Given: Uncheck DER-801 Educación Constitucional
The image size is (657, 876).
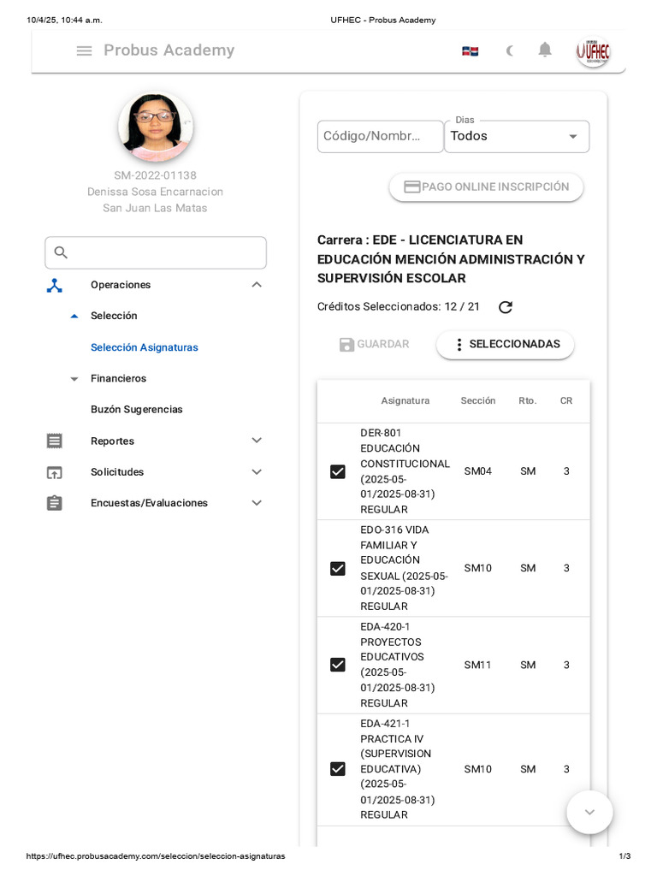Looking at the screenshot, I should pyautogui.click(x=338, y=471).
